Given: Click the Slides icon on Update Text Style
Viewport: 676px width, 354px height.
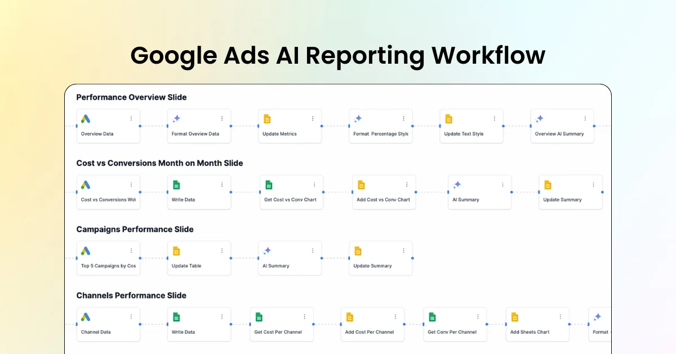Looking at the screenshot, I should (448, 119).
